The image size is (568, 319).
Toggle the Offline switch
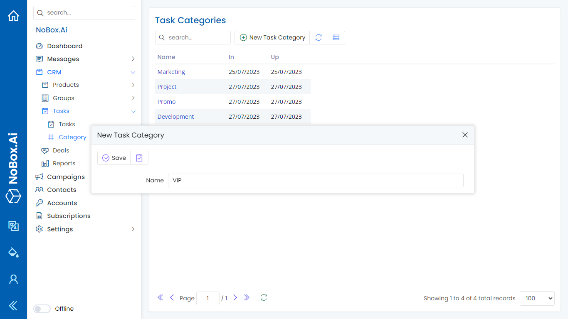(x=42, y=309)
